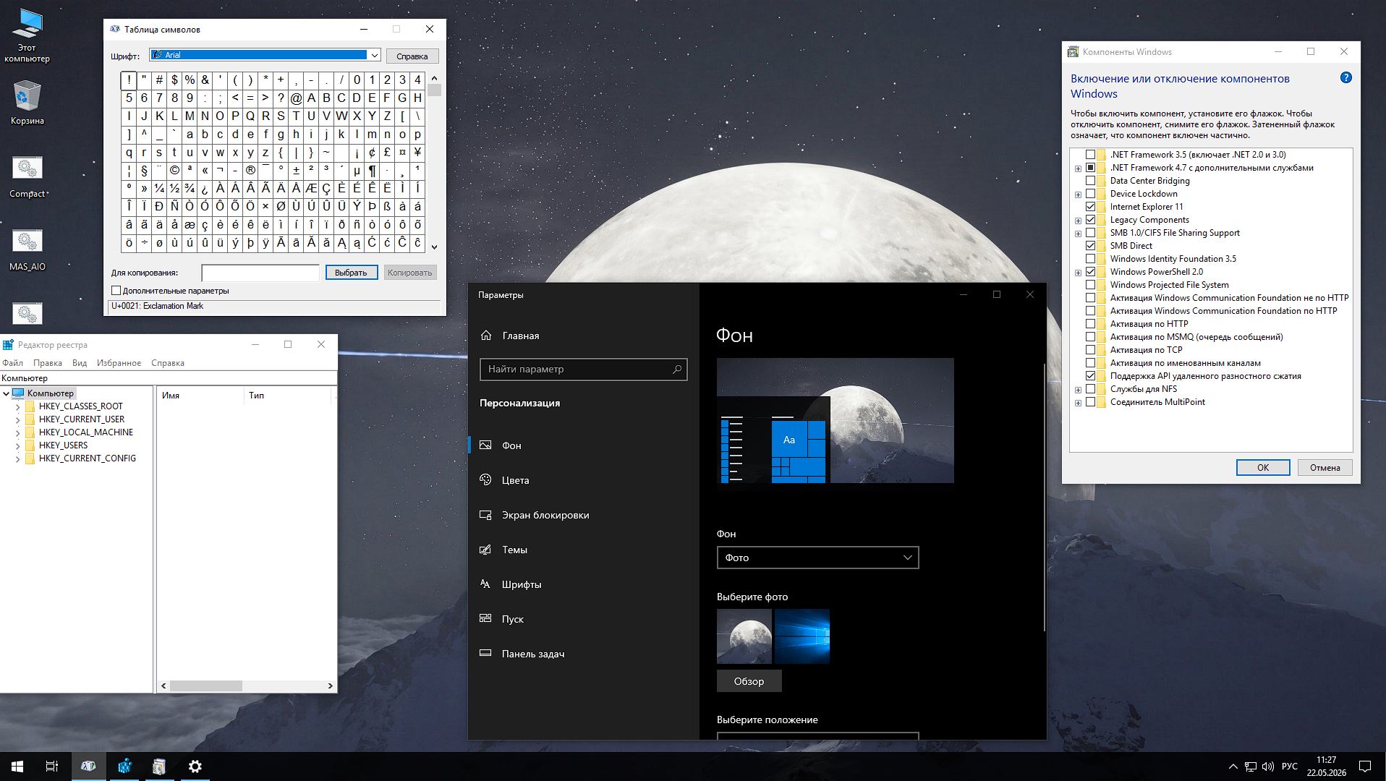
Task: Uncheck SMB Direct checkbox
Action: coord(1090,246)
